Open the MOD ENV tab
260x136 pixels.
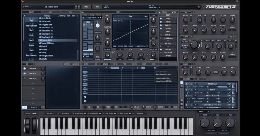134,64
